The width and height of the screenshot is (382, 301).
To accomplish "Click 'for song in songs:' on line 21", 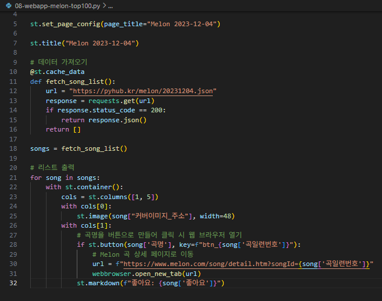I will point(65,178).
